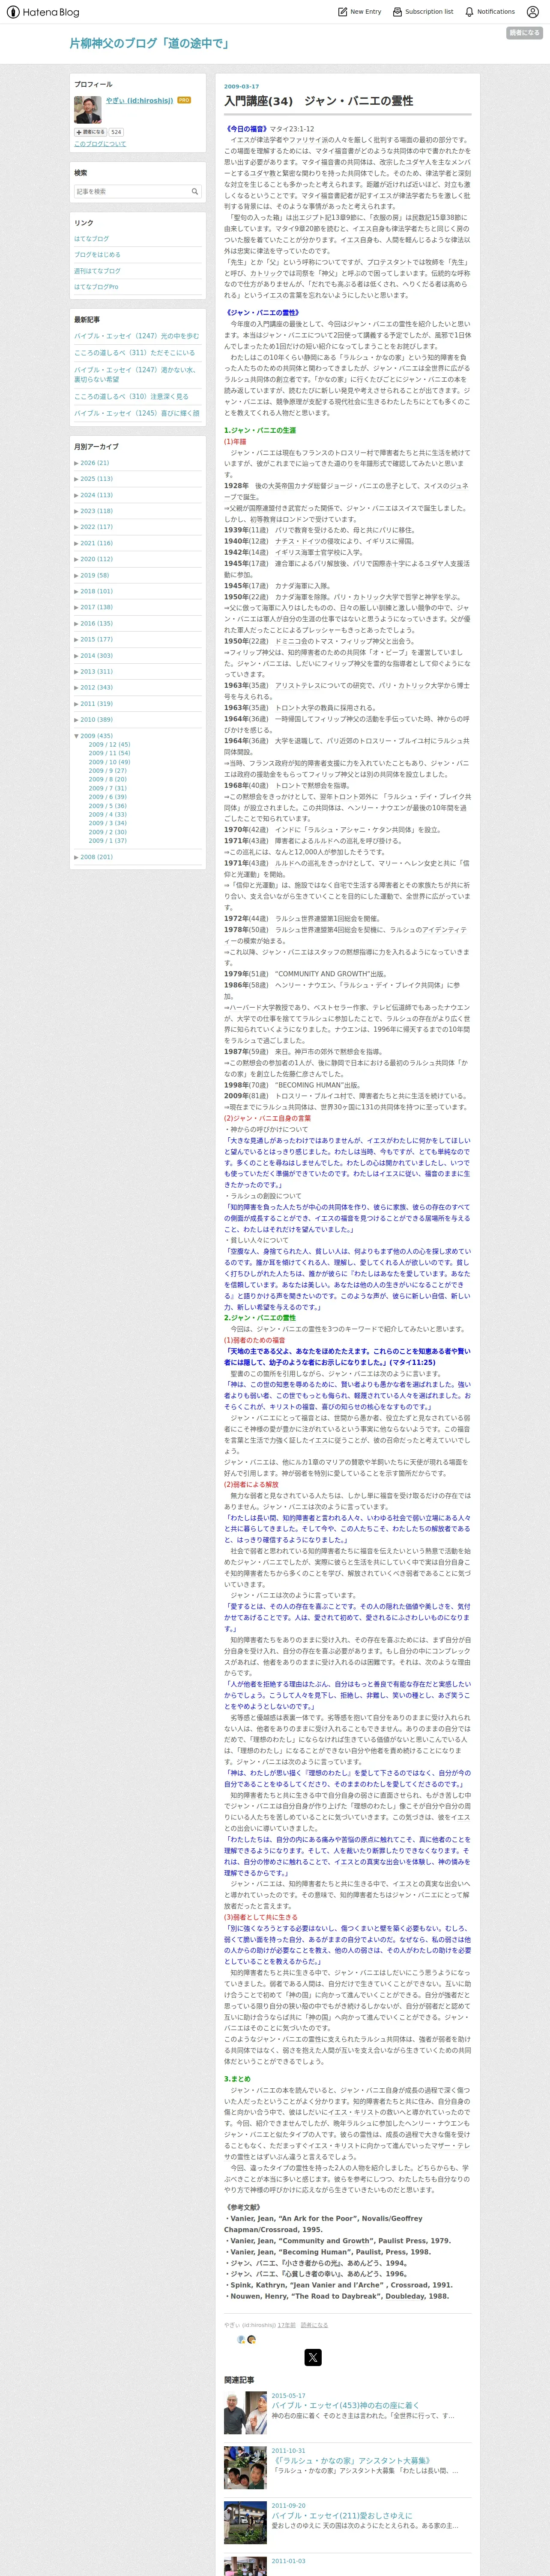The height and width of the screenshot is (2576, 550).
Task: Expand the 2021 (116) archive triangle
Action: click(x=77, y=543)
